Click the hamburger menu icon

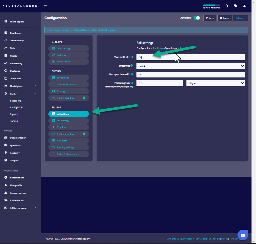[x=45, y=6]
